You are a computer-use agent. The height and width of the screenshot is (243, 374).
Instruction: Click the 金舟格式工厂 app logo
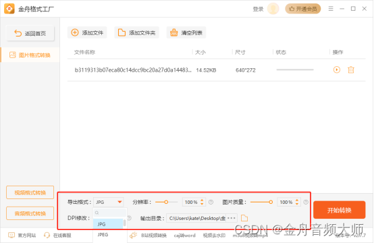[9, 9]
